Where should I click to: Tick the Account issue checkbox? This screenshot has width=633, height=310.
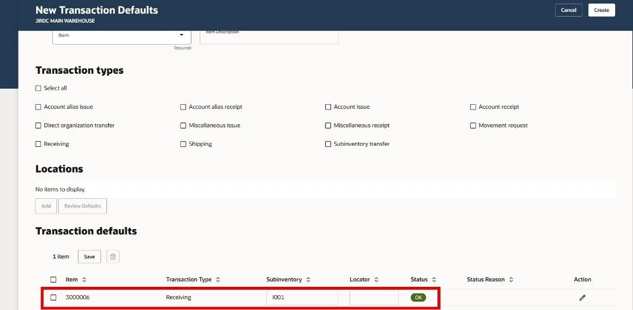tap(328, 107)
